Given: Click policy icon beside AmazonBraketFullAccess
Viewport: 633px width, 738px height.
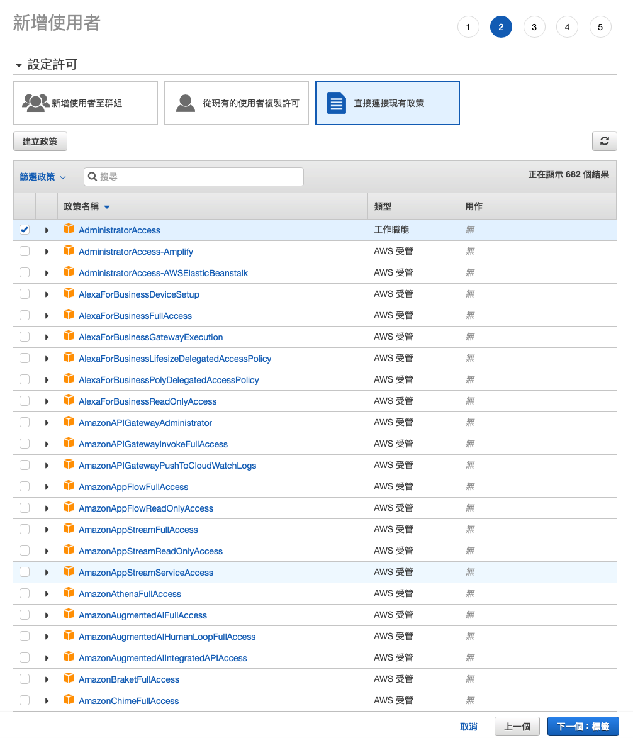Looking at the screenshot, I should tap(69, 678).
